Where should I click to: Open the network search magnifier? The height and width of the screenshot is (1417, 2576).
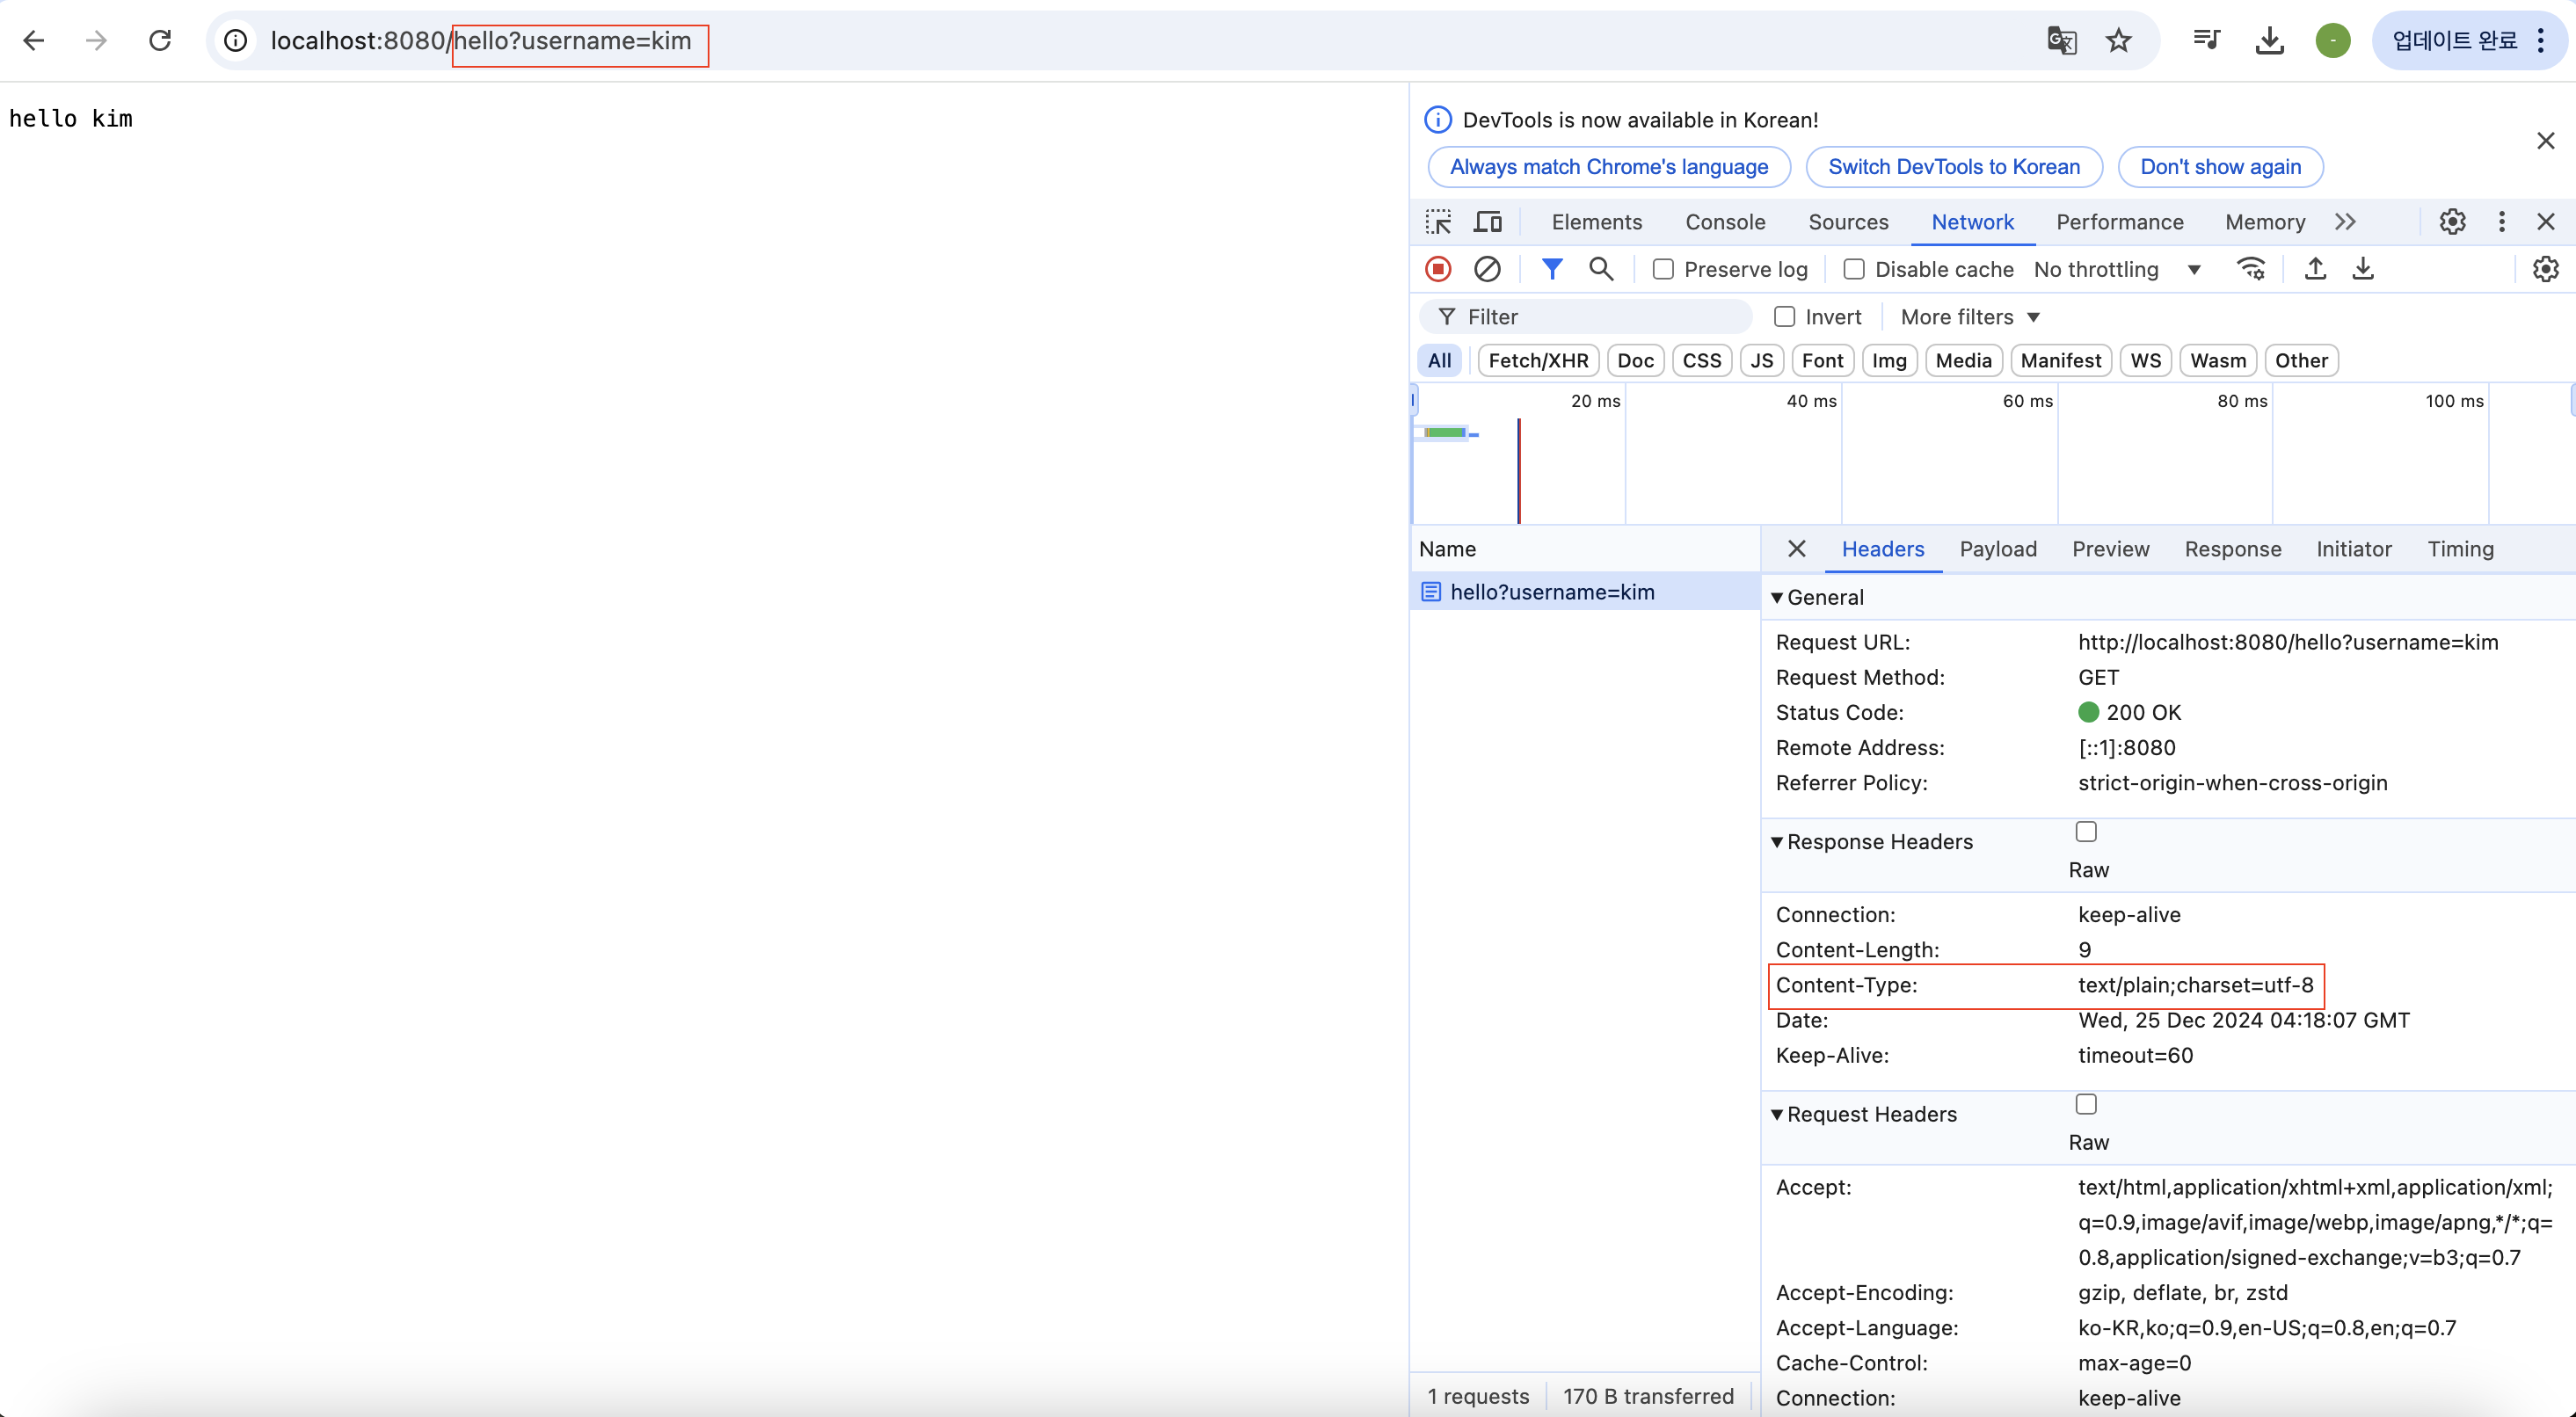point(1601,269)
